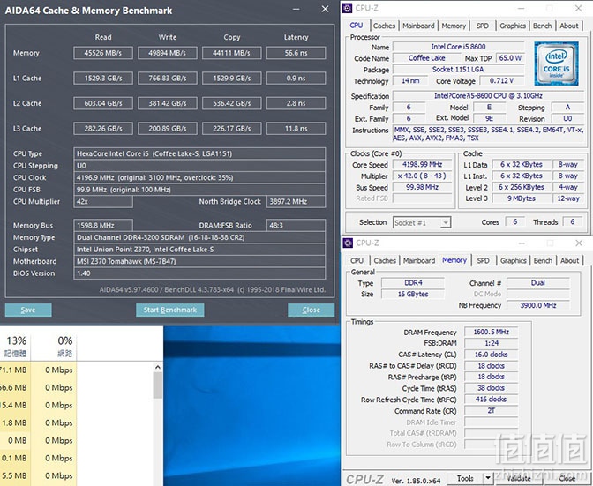Click the Intel Core i5 logo badge
Image resolution: width=593 pixels, height=486 pixels.
click(x=556, y=64)
